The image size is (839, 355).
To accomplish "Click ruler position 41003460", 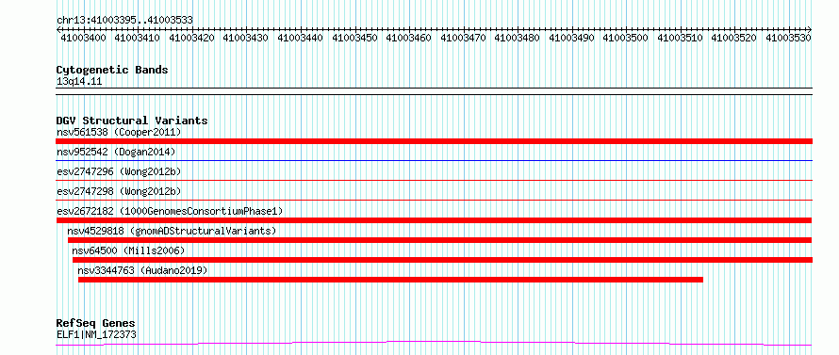I will (408, 38).
